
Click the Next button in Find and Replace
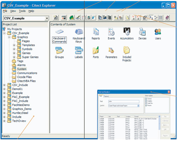tap(165, 125)
